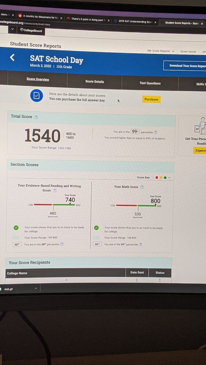This screenshot has height=365, width=206.
Task: Click the collegeboard.org address bar URL
Action: pyautogui.click(x=25, y=23)
